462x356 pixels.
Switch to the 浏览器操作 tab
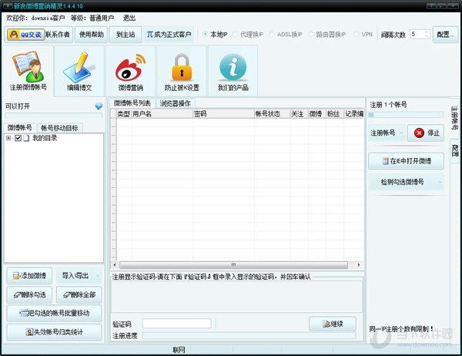[x=175, y=103]
